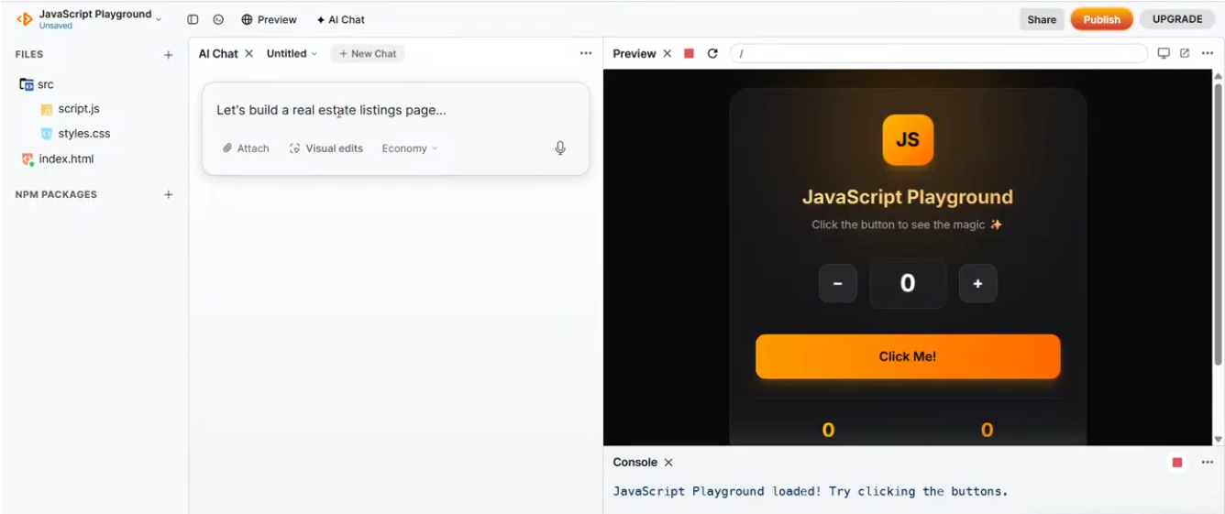Open styles.css file
Viewport: 1225px width, 514px height.
coord(75,134)
